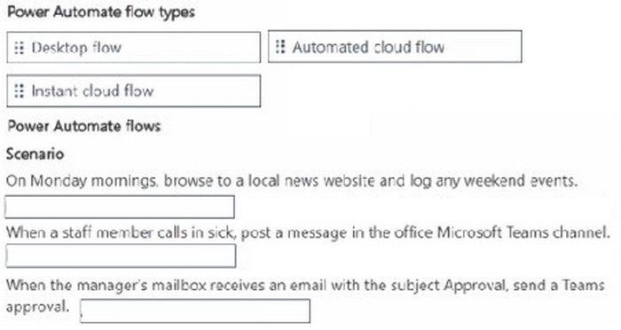Click the answer box under staff member sick scenario
This screenshot has width=621, height=330.
121,255
